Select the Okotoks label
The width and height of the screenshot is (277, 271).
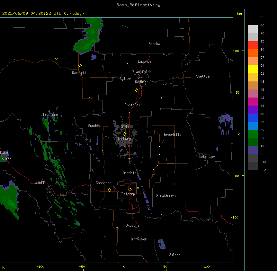[x=132, y=225]
